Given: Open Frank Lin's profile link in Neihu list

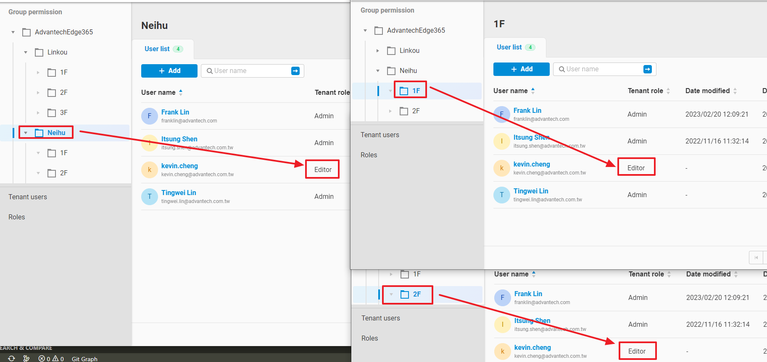Looking at the screenshot, I should 175,112.
